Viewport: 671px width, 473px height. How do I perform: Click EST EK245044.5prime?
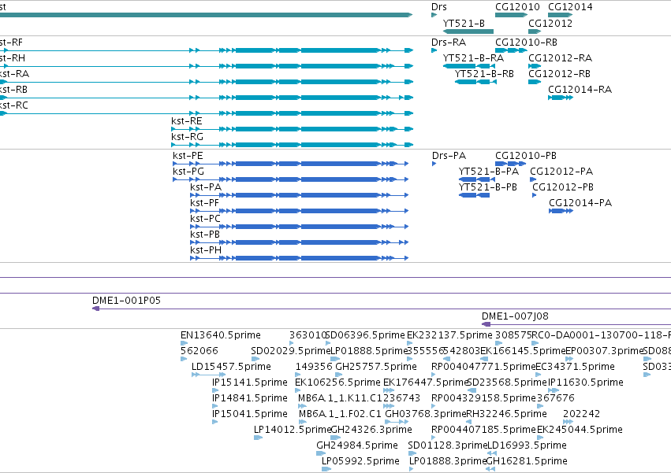[539, 438]
